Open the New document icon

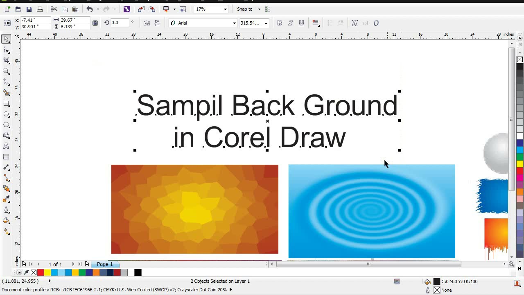7,9
